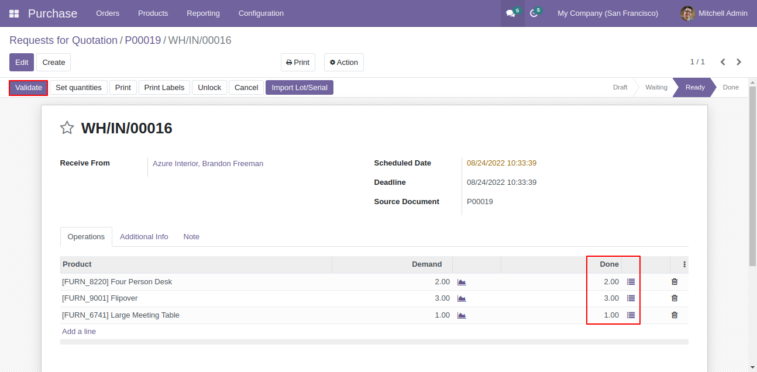Open the Orders menu
The height and width of the screenshot is (372, 757).
[108, 13]
